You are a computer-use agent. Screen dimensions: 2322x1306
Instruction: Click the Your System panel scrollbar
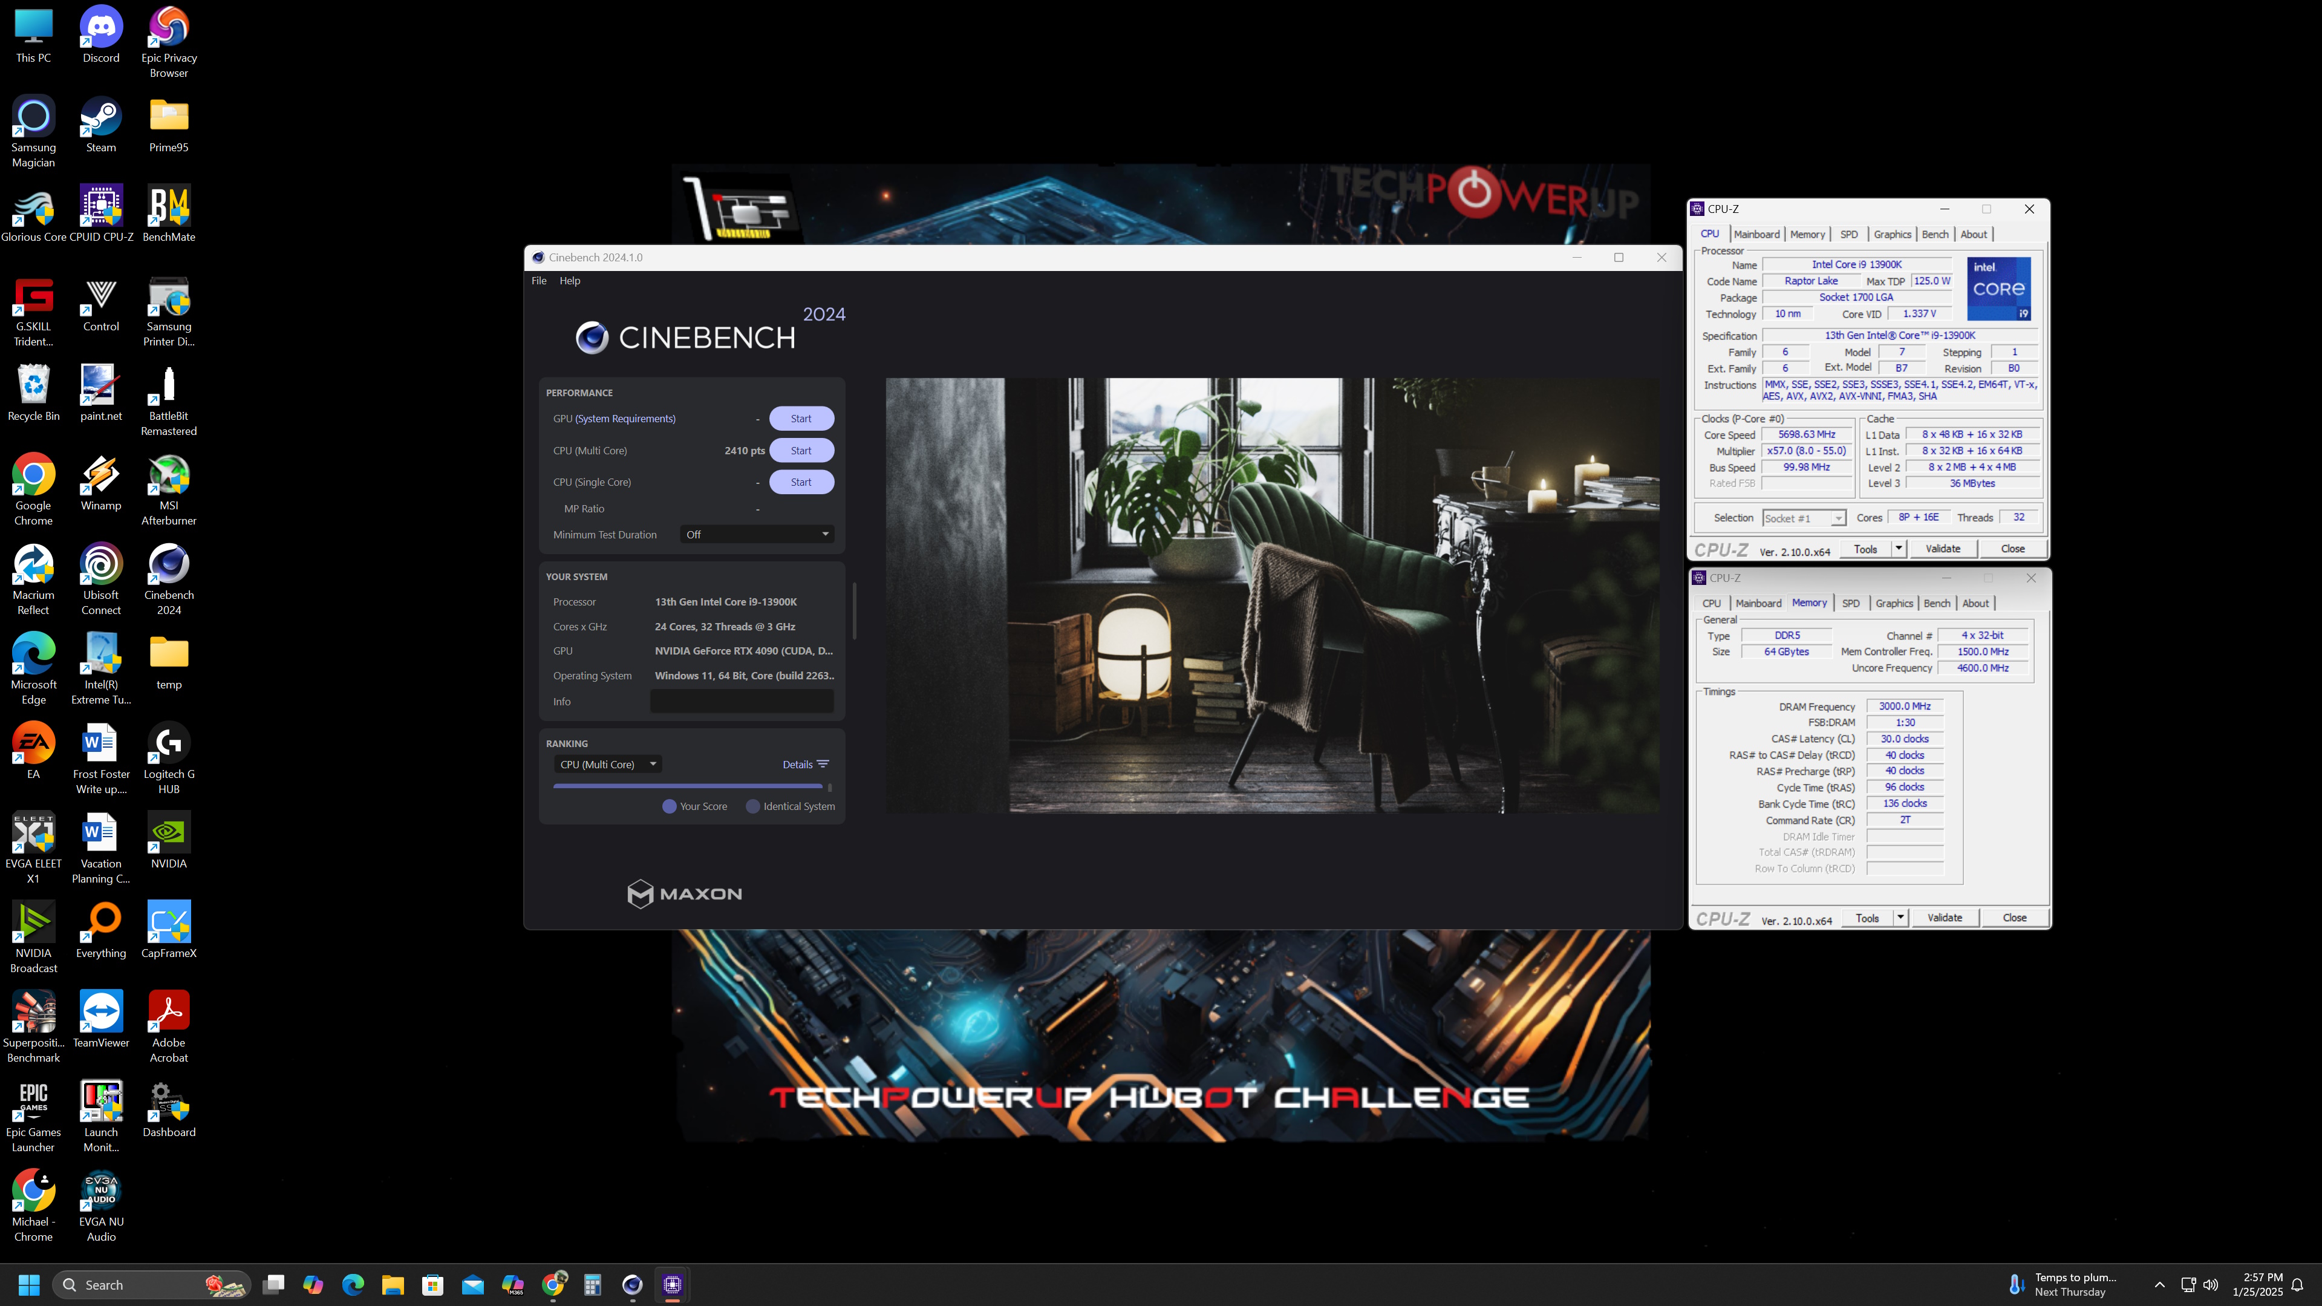click(x=853, y=610)
